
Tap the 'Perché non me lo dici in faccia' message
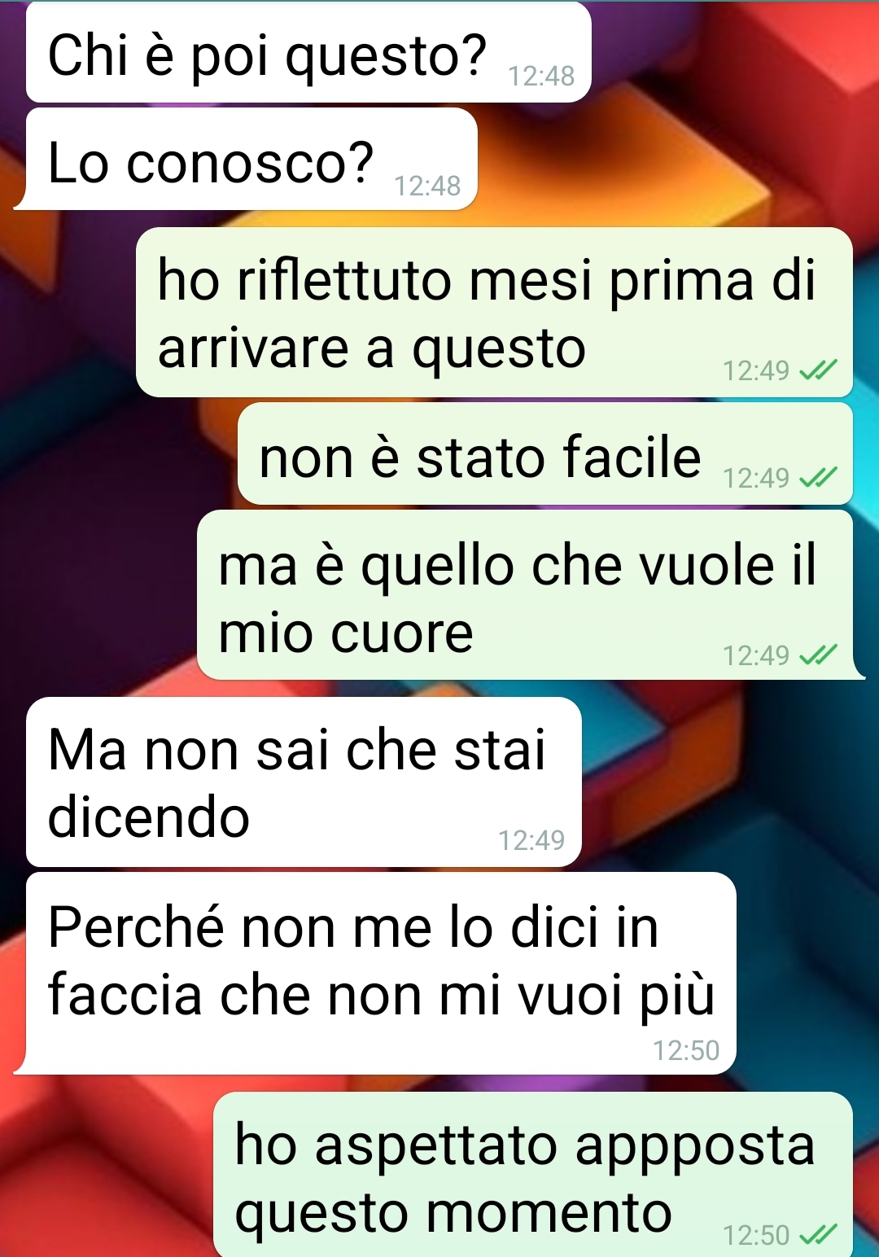pos(381,974)
